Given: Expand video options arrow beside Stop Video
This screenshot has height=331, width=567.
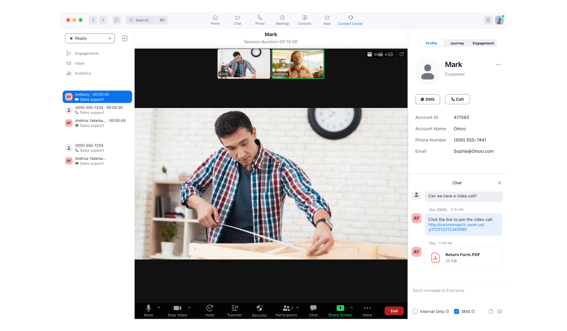Looking at the screenshot, I should pyautogui.click(x=189, y=308).
